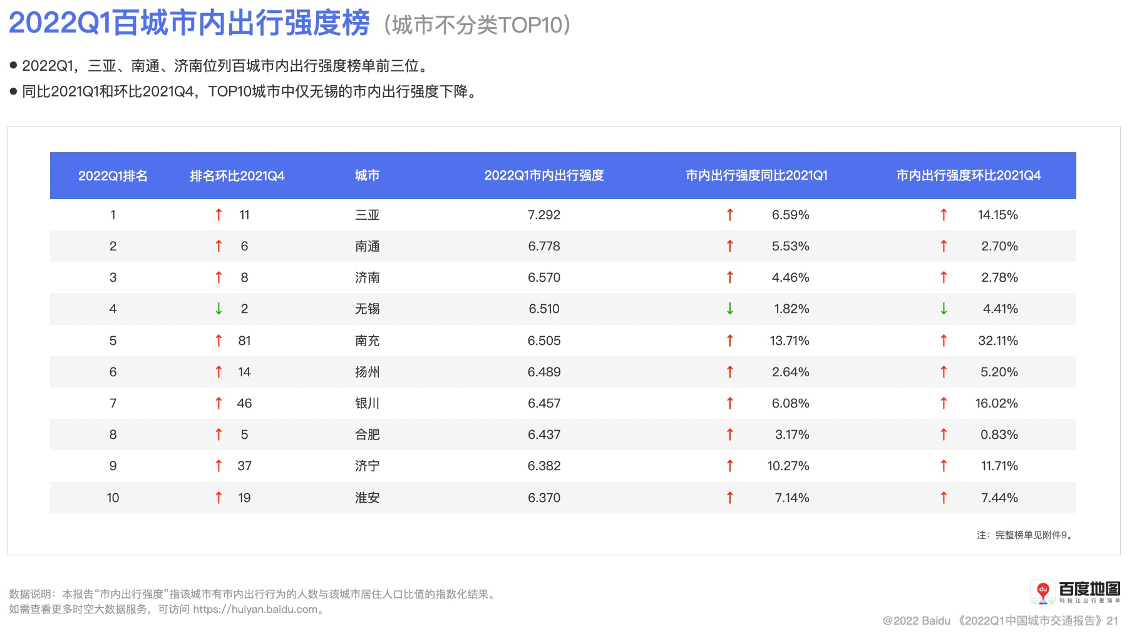
Task: Click city name 济宁
Action: [368, 466]
